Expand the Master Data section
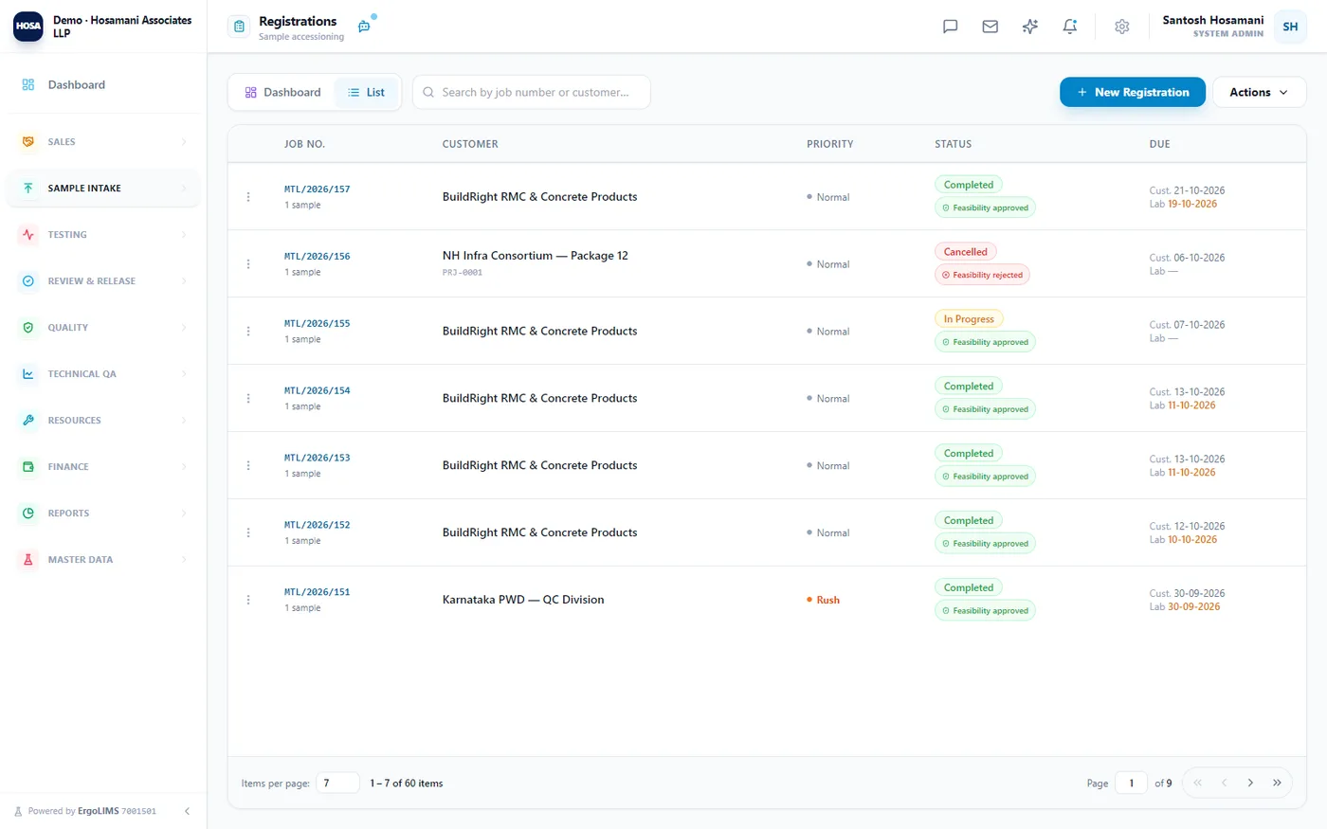This screenshot has width=1327, height=829. (103, 560)
